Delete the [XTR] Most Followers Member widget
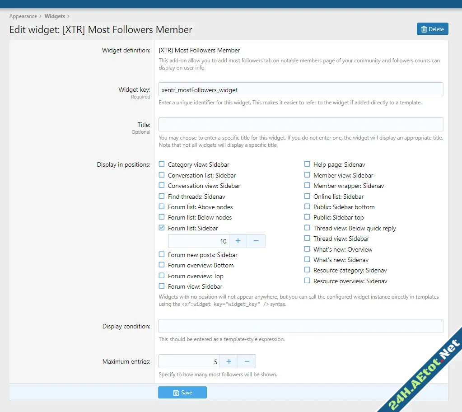 (x=432, y=28)
